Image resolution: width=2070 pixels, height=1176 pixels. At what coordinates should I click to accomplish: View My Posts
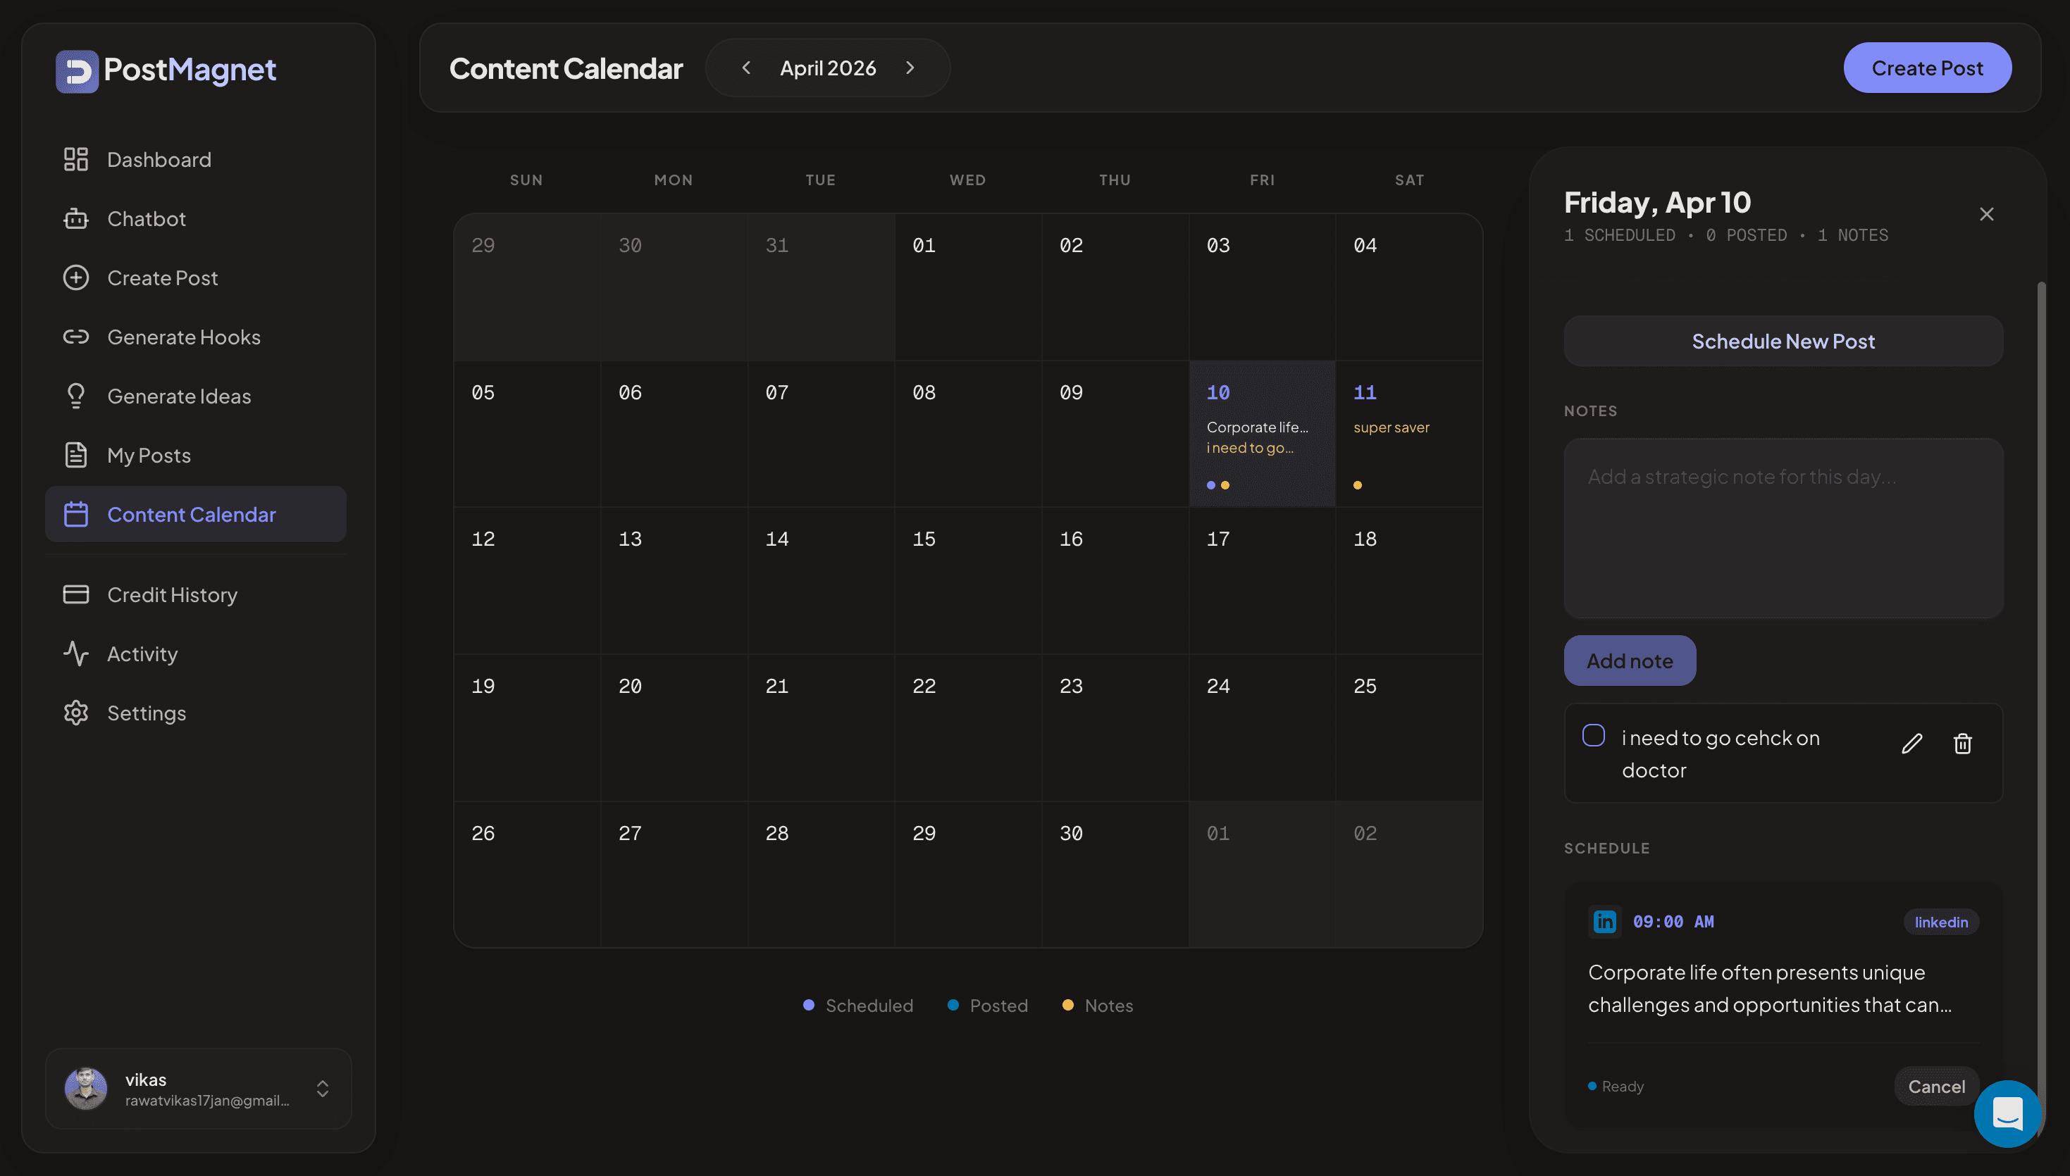(149, 455)
